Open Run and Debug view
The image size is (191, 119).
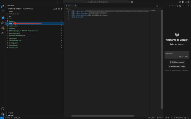[x=3, y=22]
